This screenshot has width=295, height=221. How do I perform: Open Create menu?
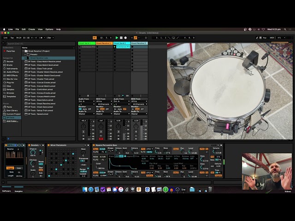pos(32,29)
